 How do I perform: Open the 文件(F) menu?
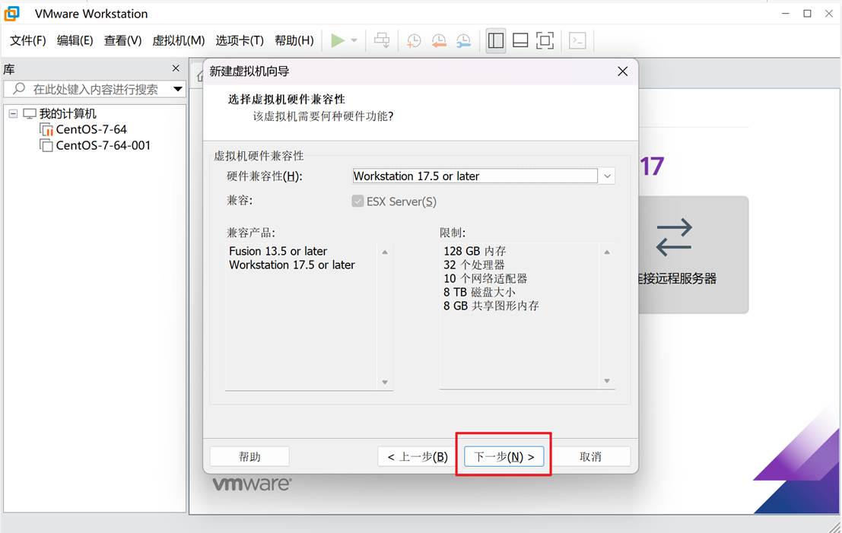pyautogui.click(x=28, y=41)
